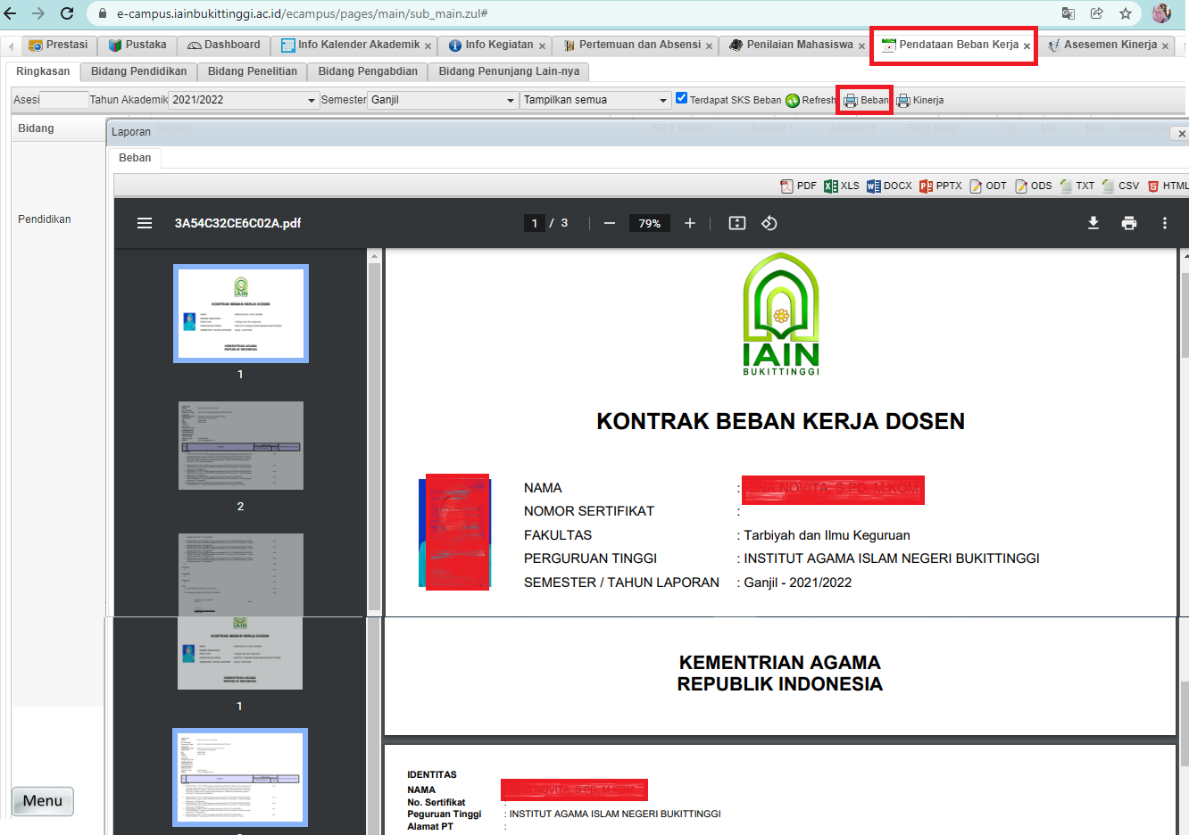
Task: Toggle PDF sidebar with hamburger menu
Action: 145,223
